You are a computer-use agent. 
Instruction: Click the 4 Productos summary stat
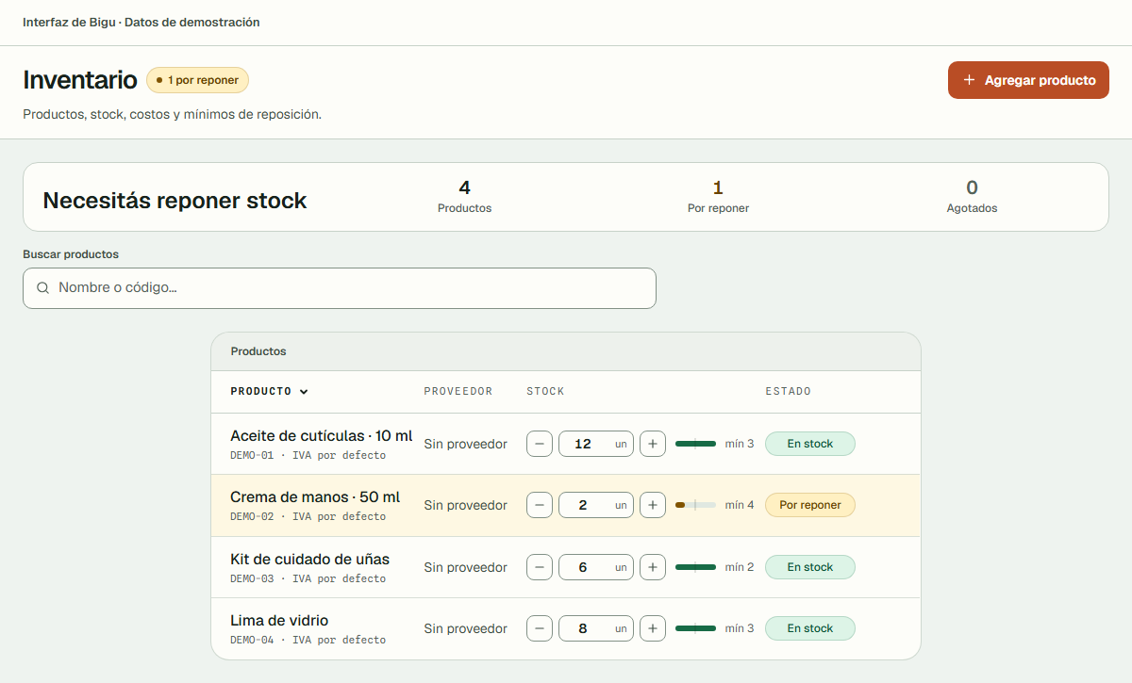click(464, 197)
